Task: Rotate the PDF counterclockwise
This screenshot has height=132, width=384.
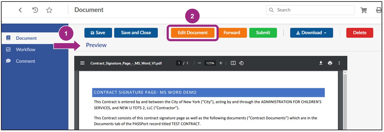Action: 241,63
